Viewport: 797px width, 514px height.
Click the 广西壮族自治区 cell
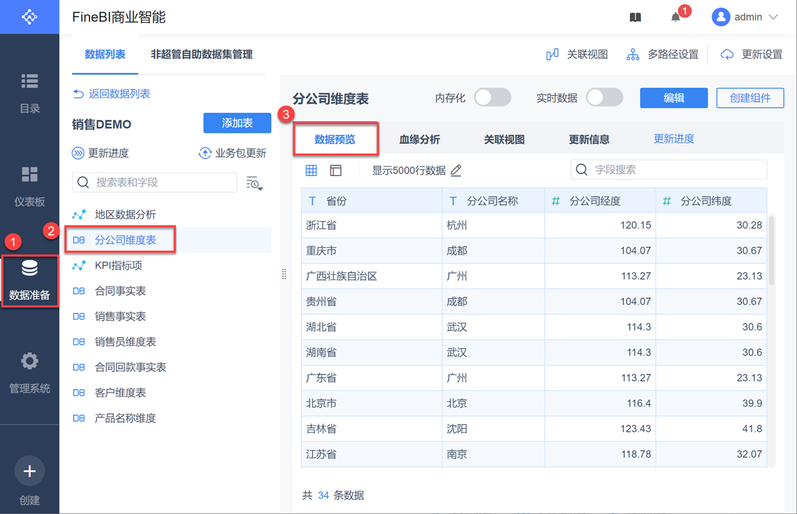(x=371, y=276)
